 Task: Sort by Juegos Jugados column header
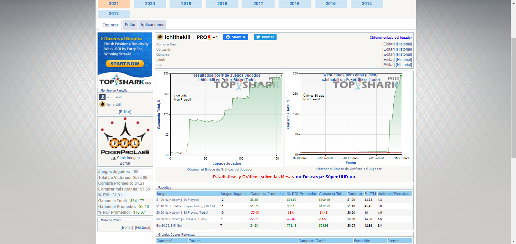(x=235, y=194)
